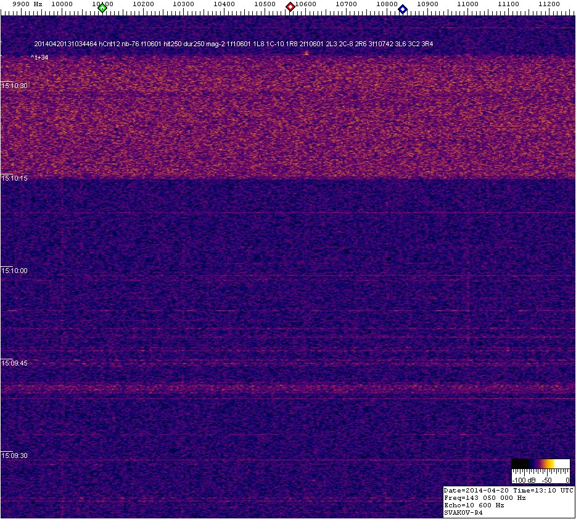This screenshot has width=576, height=519.
Task: Click the ^t+34 marker label
Action: (x=39, y=57)
